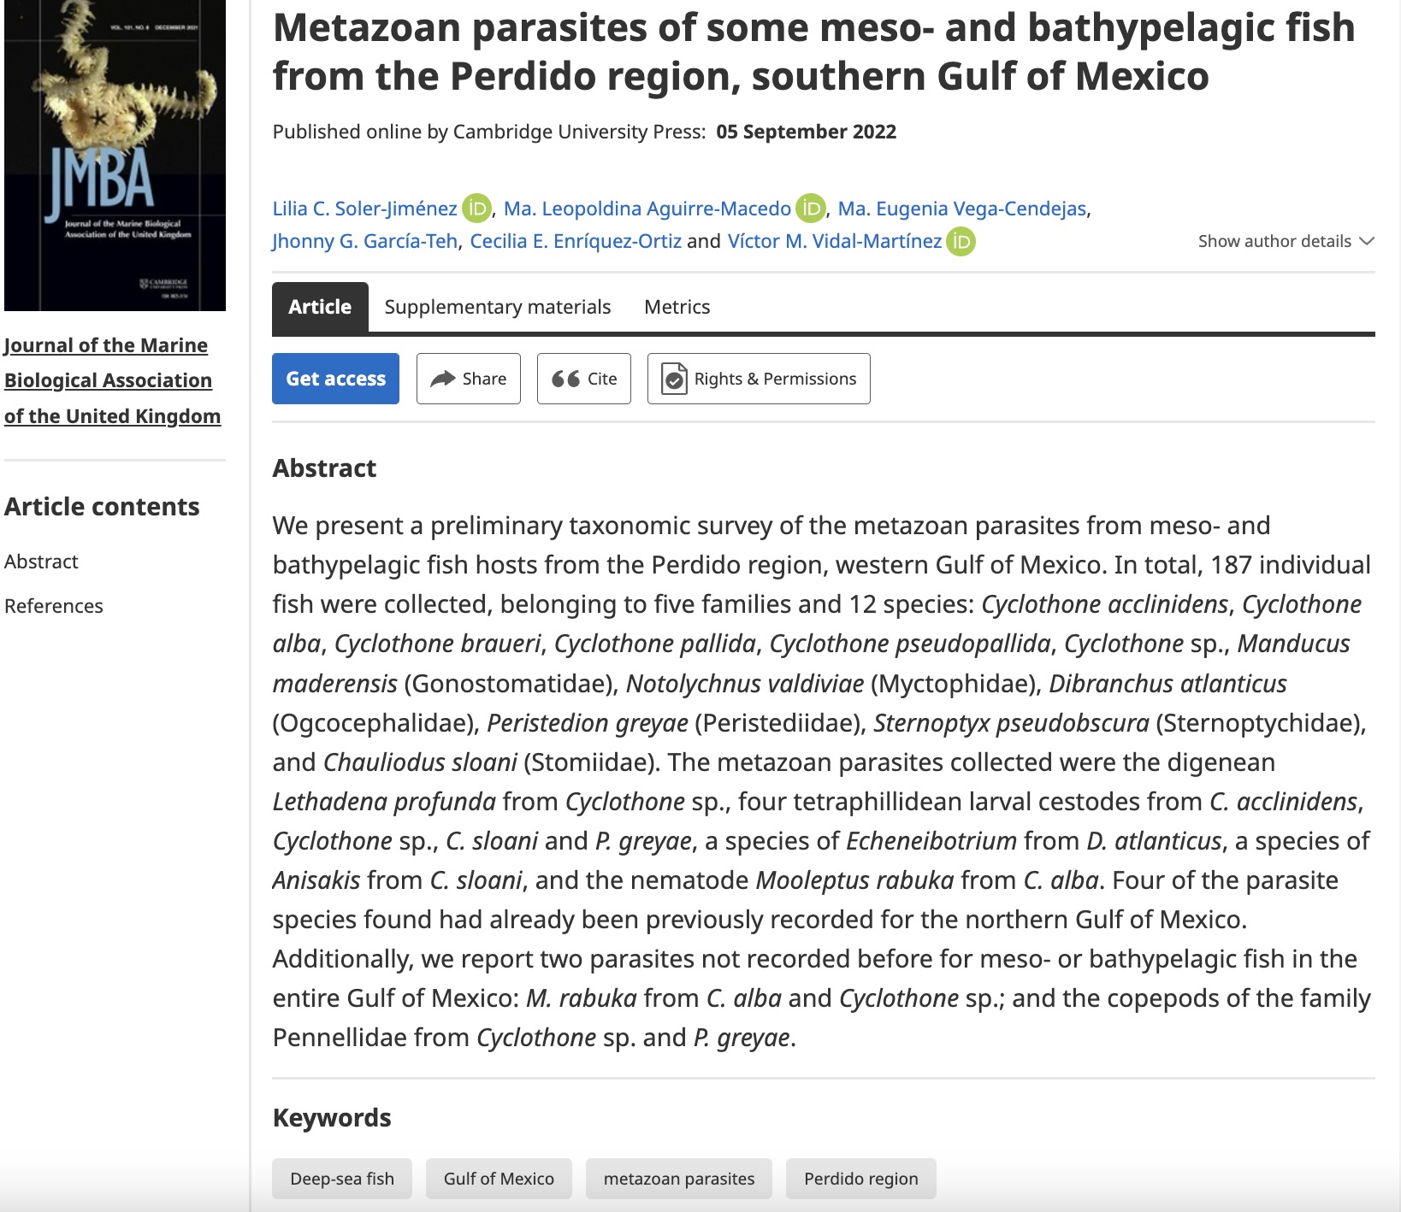Click the Get access button
Screen dimensions: 1401x1212
coord(334,379)
